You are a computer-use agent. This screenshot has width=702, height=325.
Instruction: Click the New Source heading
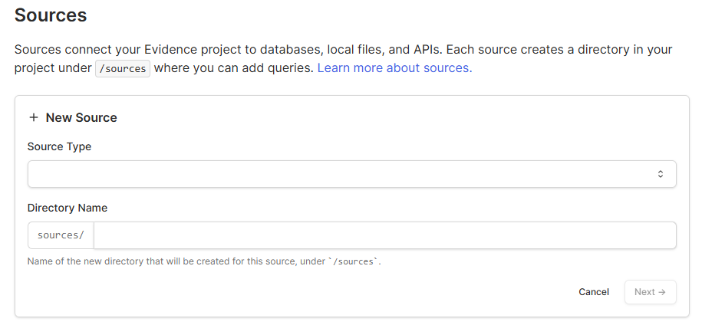click(x=81, y=117)
